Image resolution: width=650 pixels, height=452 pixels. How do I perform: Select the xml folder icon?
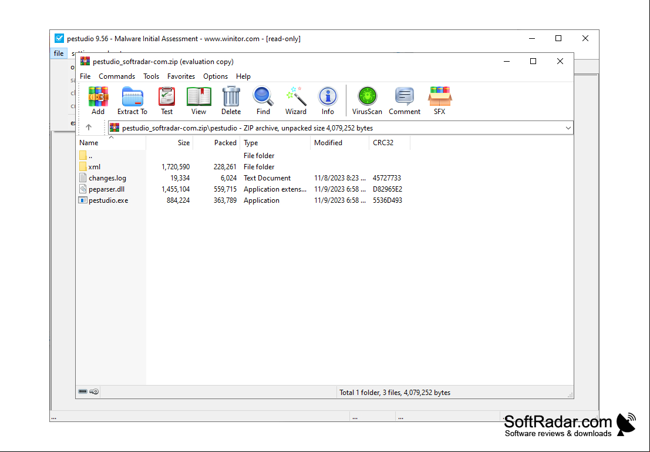[x=83, y=167]
